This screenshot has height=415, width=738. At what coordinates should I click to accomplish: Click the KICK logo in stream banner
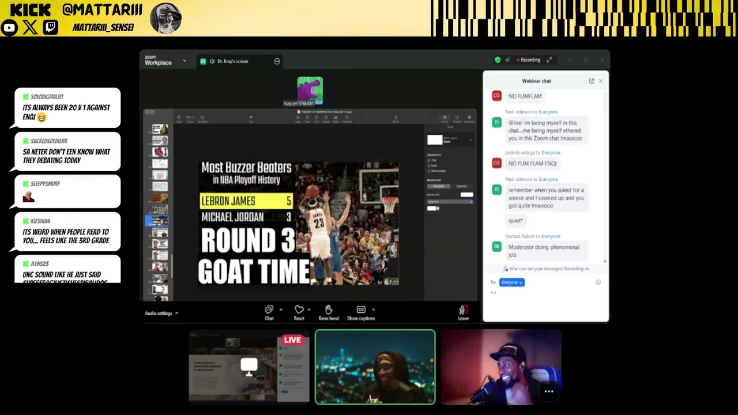[x=31, y=10]
